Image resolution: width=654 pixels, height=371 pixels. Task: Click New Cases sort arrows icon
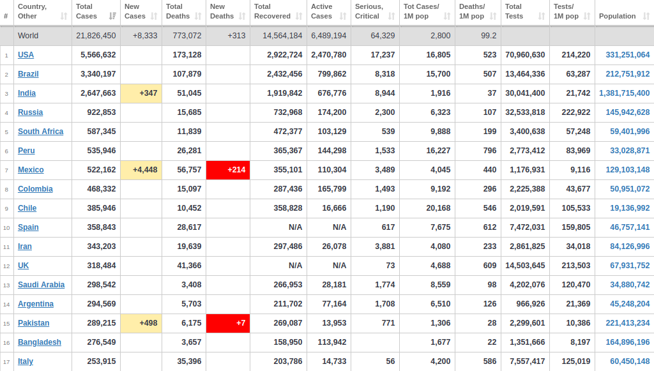pos(154,16)
